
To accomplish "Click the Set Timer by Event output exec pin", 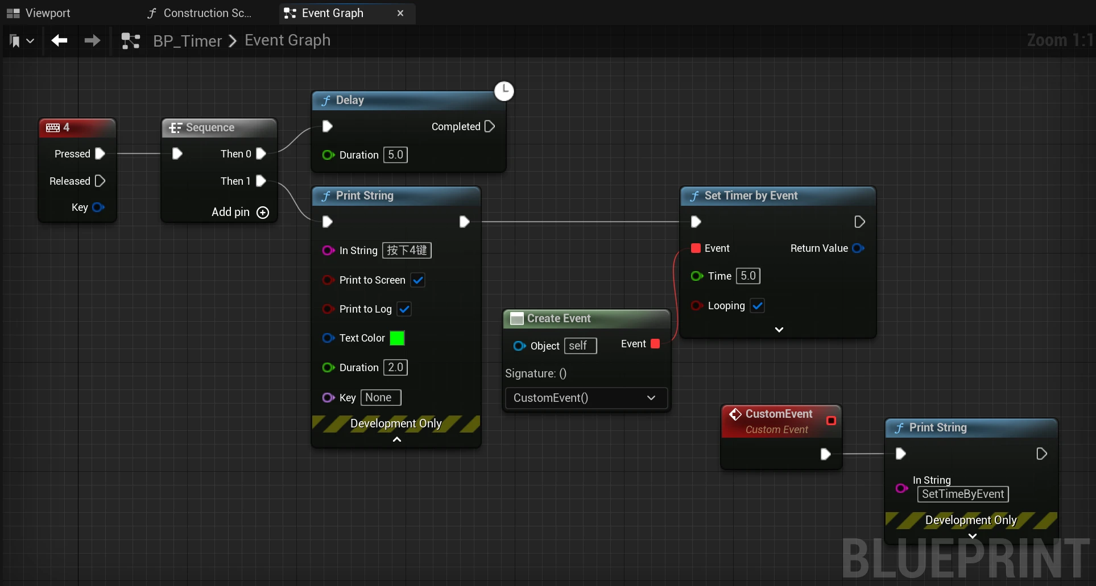I will pos(859,222).
